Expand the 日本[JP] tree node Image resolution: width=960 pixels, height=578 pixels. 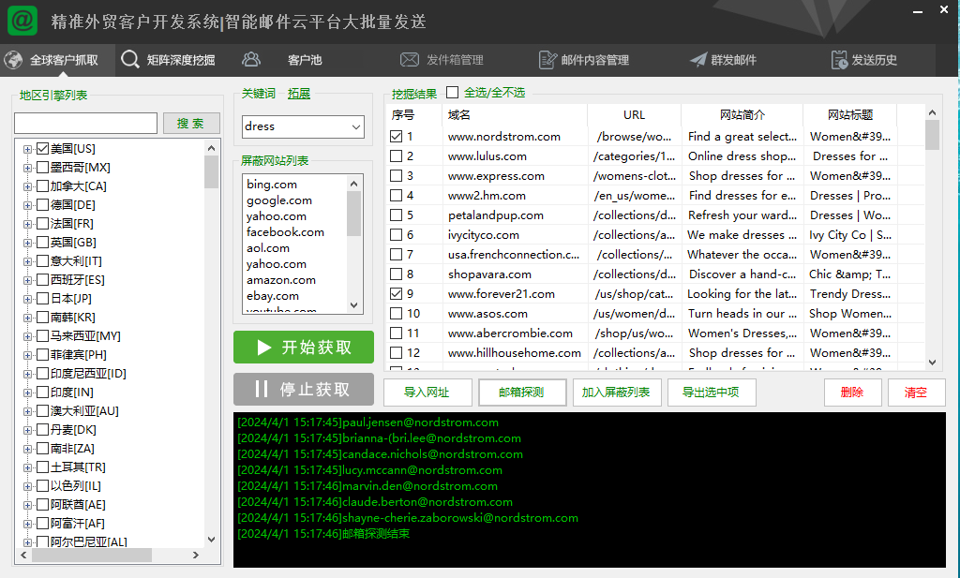pos(27,299)
